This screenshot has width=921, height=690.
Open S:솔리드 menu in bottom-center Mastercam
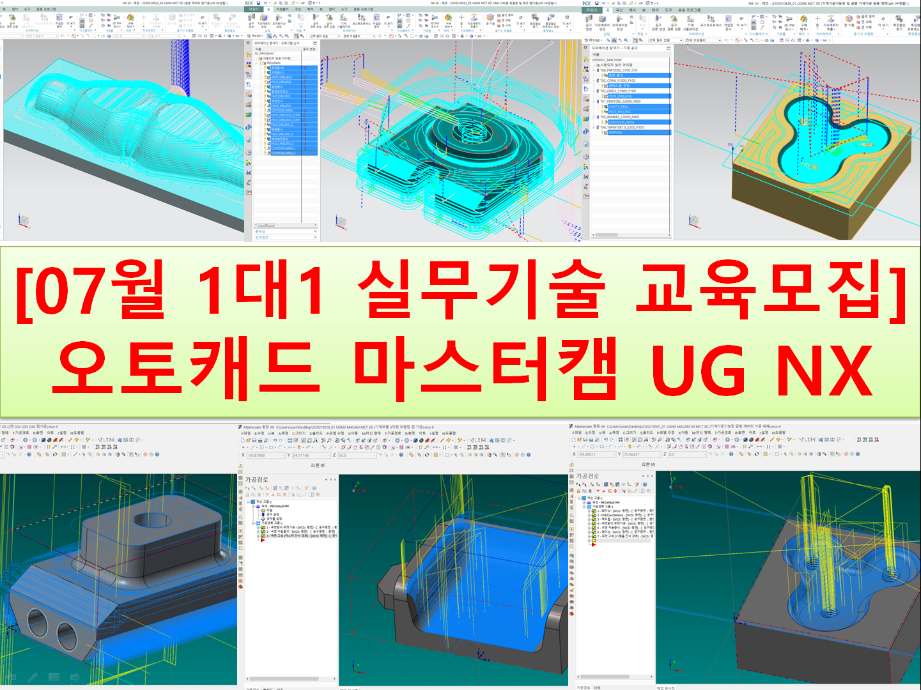pyautogui.click(x=316, y=433)
